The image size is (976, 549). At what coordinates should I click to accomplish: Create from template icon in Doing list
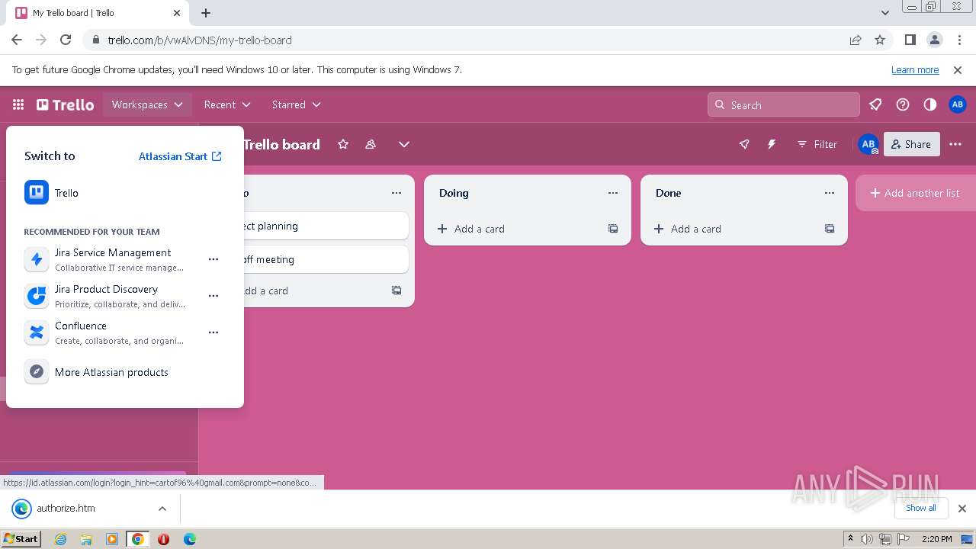coord(613,229)
